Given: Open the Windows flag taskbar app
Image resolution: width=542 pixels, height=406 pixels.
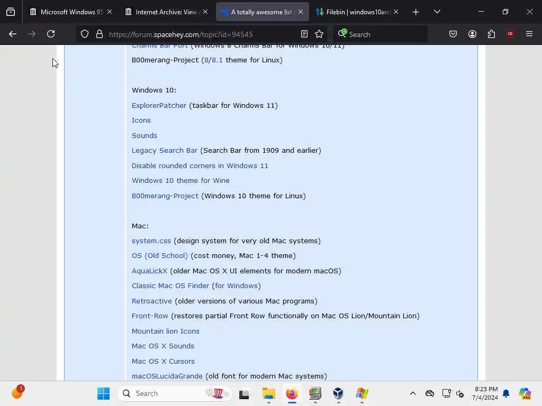Looking at the screenshot, I should click(362, 393).
